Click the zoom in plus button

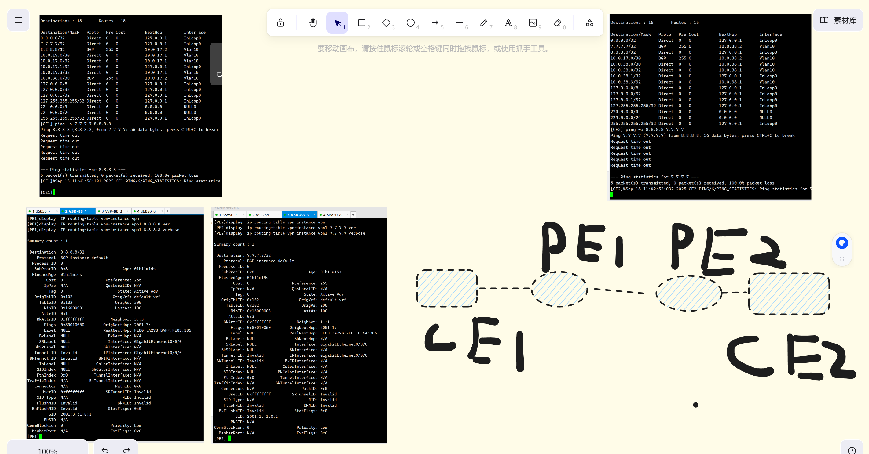click(77, 450)
